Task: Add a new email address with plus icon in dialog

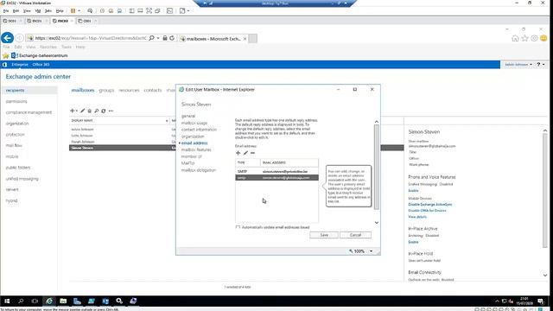Action: (238, 153)
